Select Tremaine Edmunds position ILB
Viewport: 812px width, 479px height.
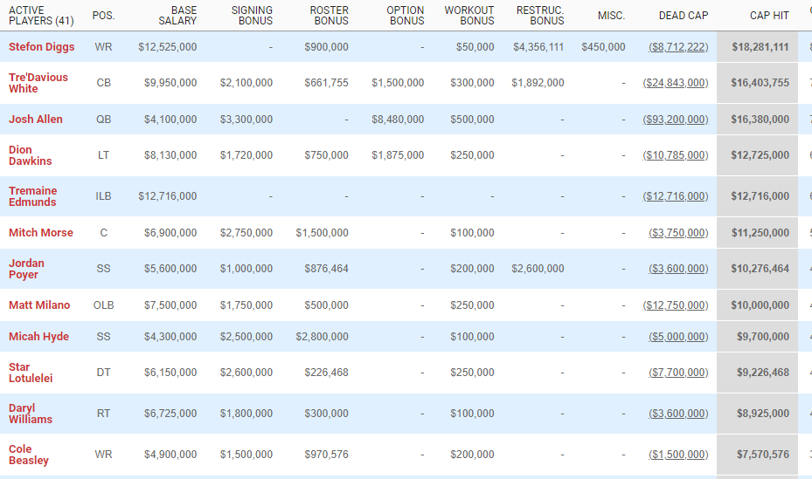103,196
